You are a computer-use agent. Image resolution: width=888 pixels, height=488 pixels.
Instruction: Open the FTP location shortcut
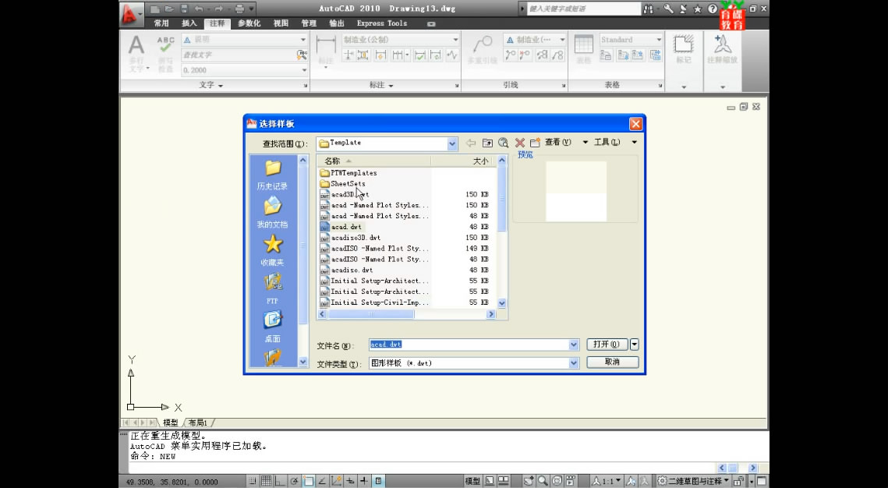pos(272,288)
